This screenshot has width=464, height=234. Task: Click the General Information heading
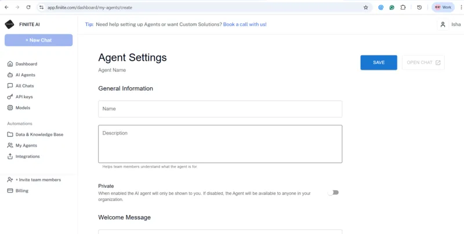pos(125,88)
